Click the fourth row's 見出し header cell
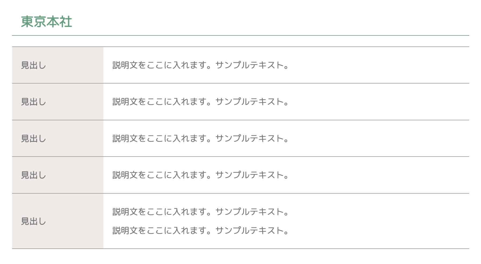 pyautogui.click(x=34, y=175)
